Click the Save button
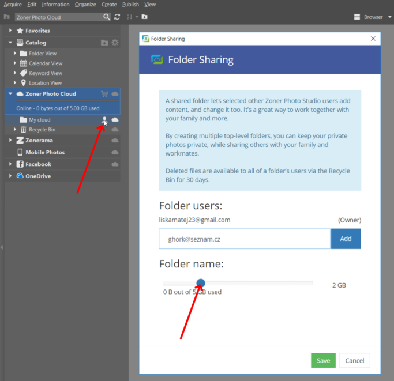394x381 pixels. point(323,360)
